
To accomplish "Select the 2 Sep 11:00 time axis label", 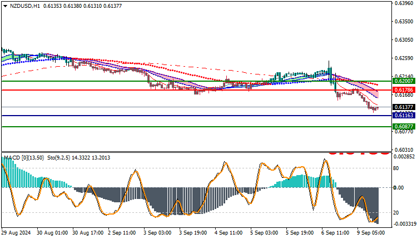I will tap(122, 233).
